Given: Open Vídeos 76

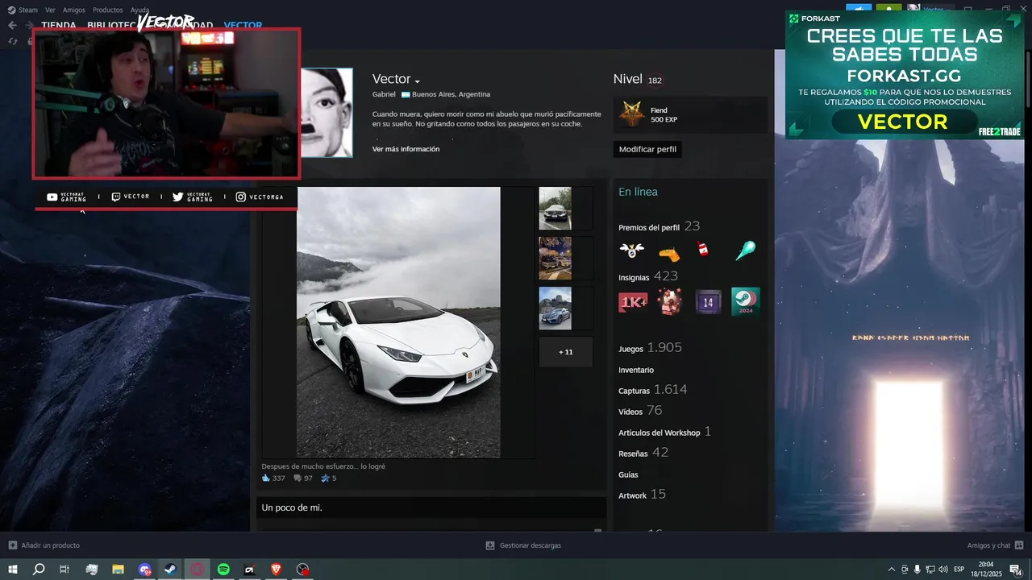Looking at the screenshot, I should click(640, 411).
